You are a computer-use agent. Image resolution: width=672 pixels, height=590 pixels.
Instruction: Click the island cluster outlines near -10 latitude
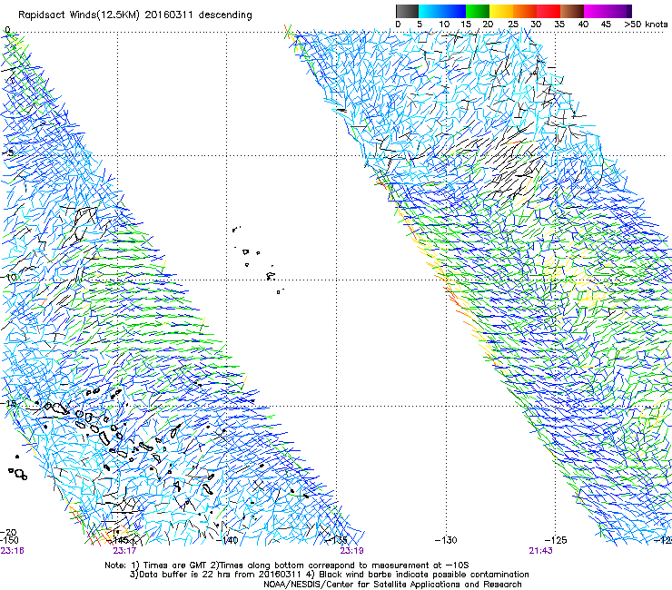(x=259, y=261)
